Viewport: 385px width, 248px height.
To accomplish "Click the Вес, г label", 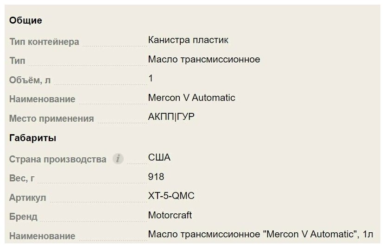I will coord(22,178).
